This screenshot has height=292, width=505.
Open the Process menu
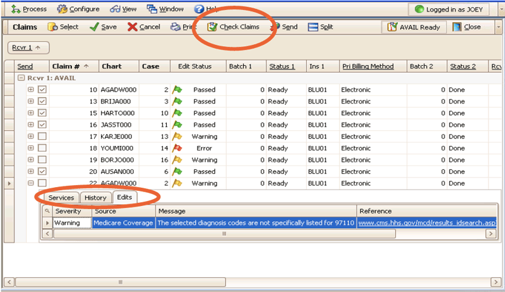coord(28,9)
